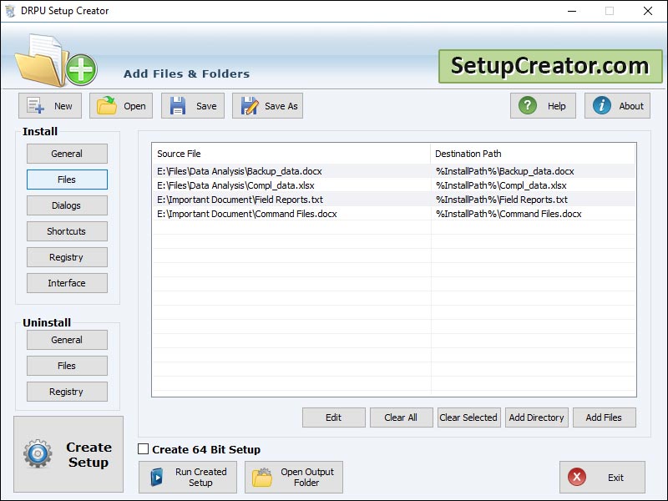This screenshot has width=668, height=501.
Task: Add a directory to the setup
Action: 536,417
